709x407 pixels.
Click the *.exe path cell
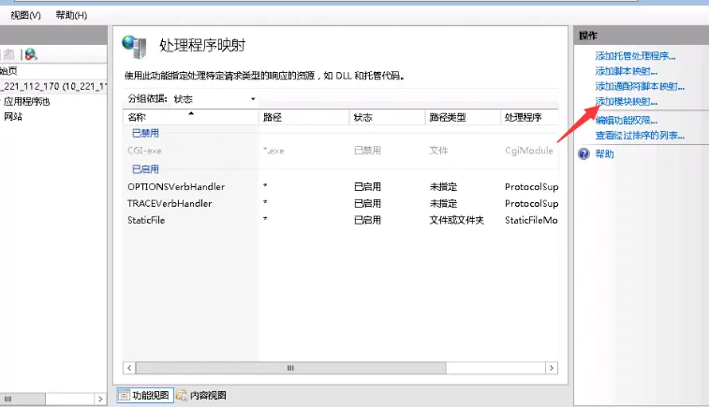point(273,151)
